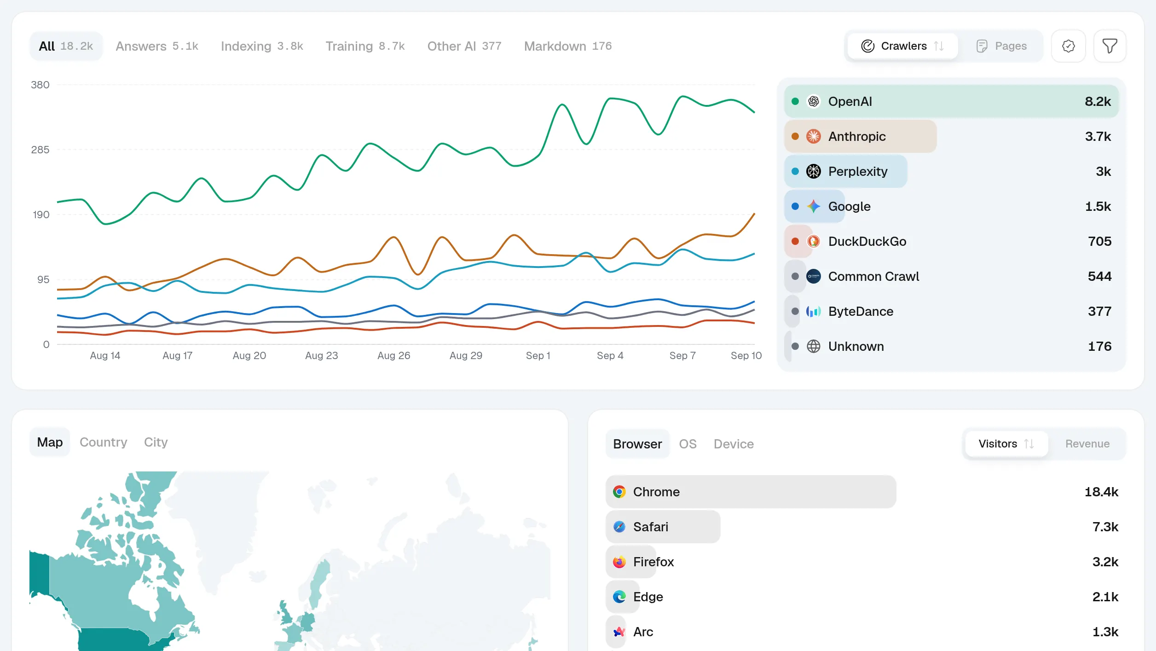This screenshot has height=651, width=1156.
Task: Click the Chrome browser icon
Action: click(x=619, y=492)
